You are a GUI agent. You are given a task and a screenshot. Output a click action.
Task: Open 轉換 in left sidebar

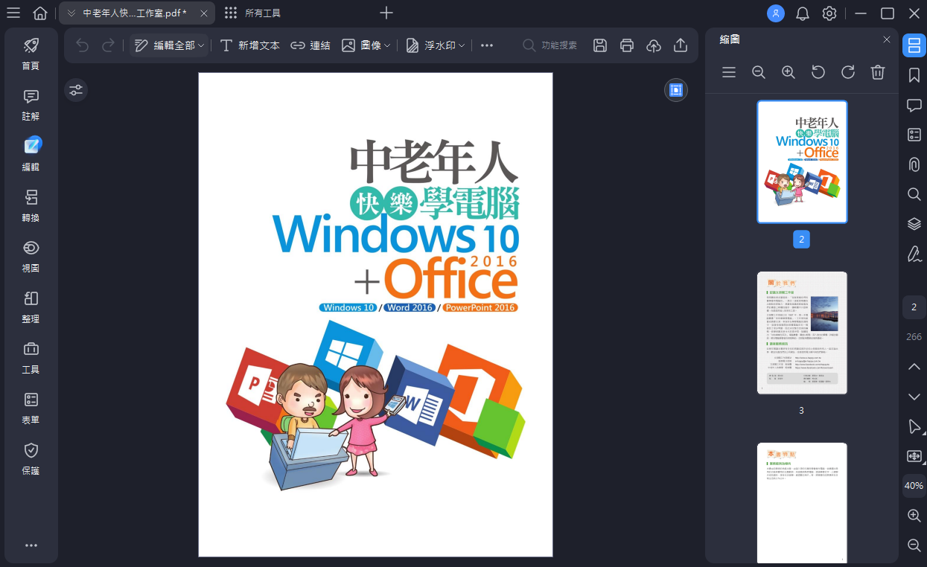click(x=31, y=205)
